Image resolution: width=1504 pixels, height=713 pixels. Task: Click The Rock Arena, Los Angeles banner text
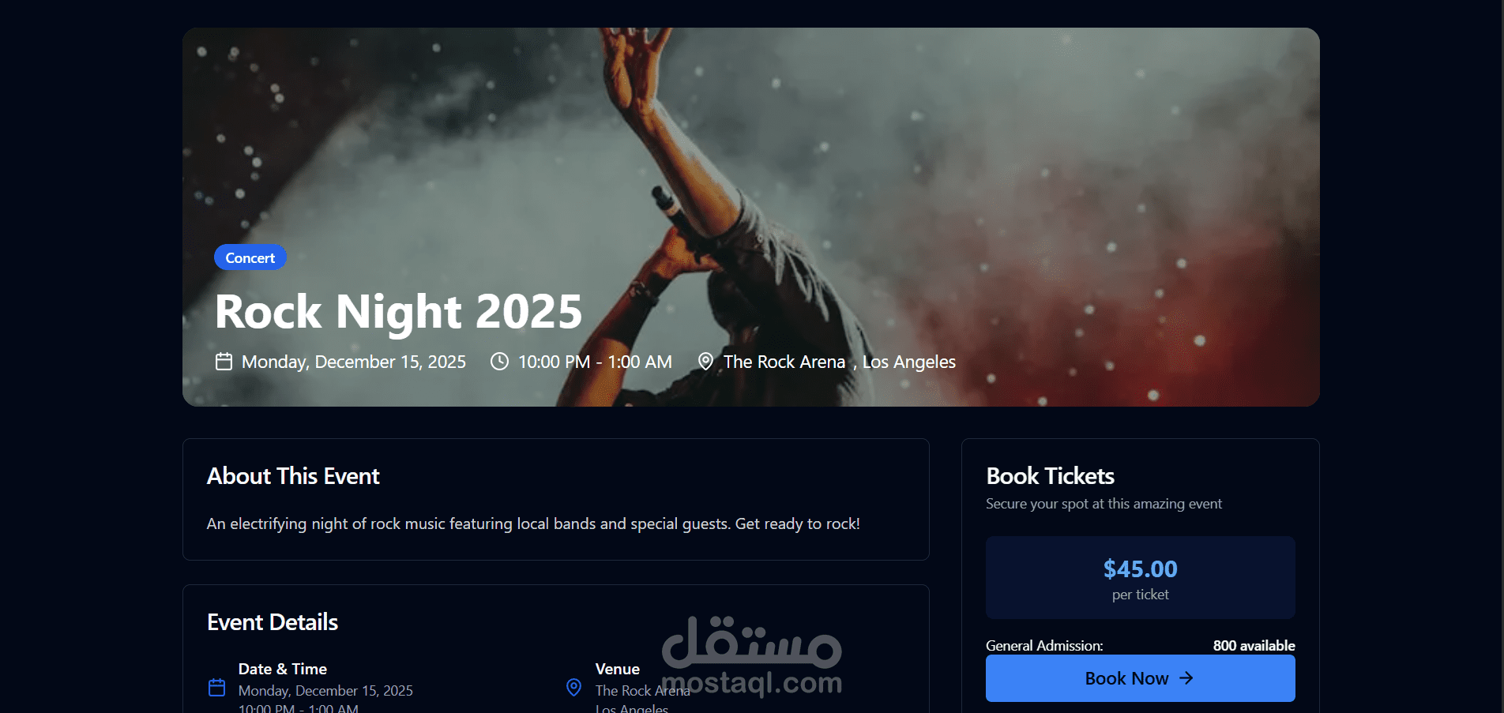840,362
